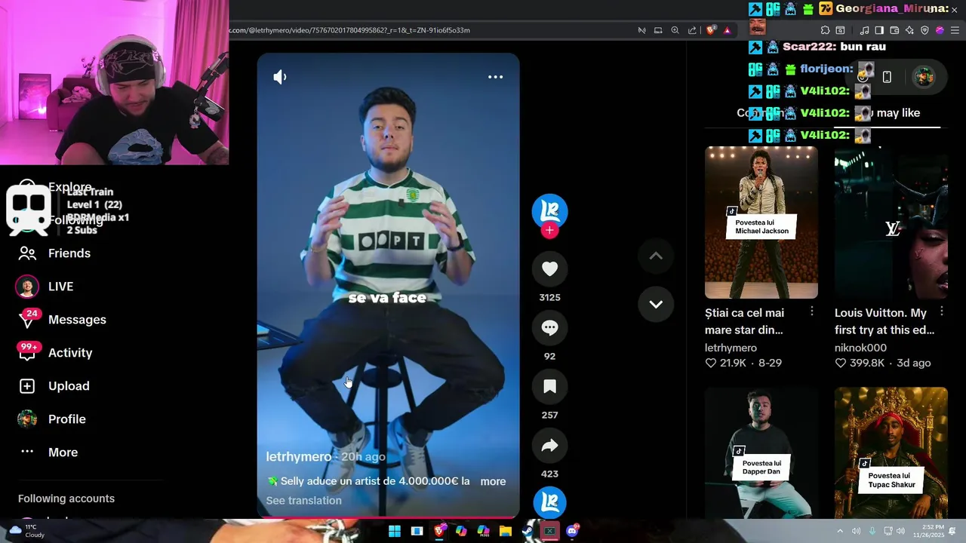Go to the previous video with the up chevron
The image size is (966, 543).
tap(656, 256)
